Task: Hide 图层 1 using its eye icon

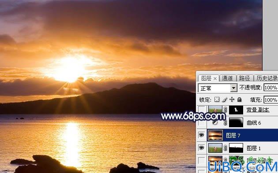Action: 201,148
